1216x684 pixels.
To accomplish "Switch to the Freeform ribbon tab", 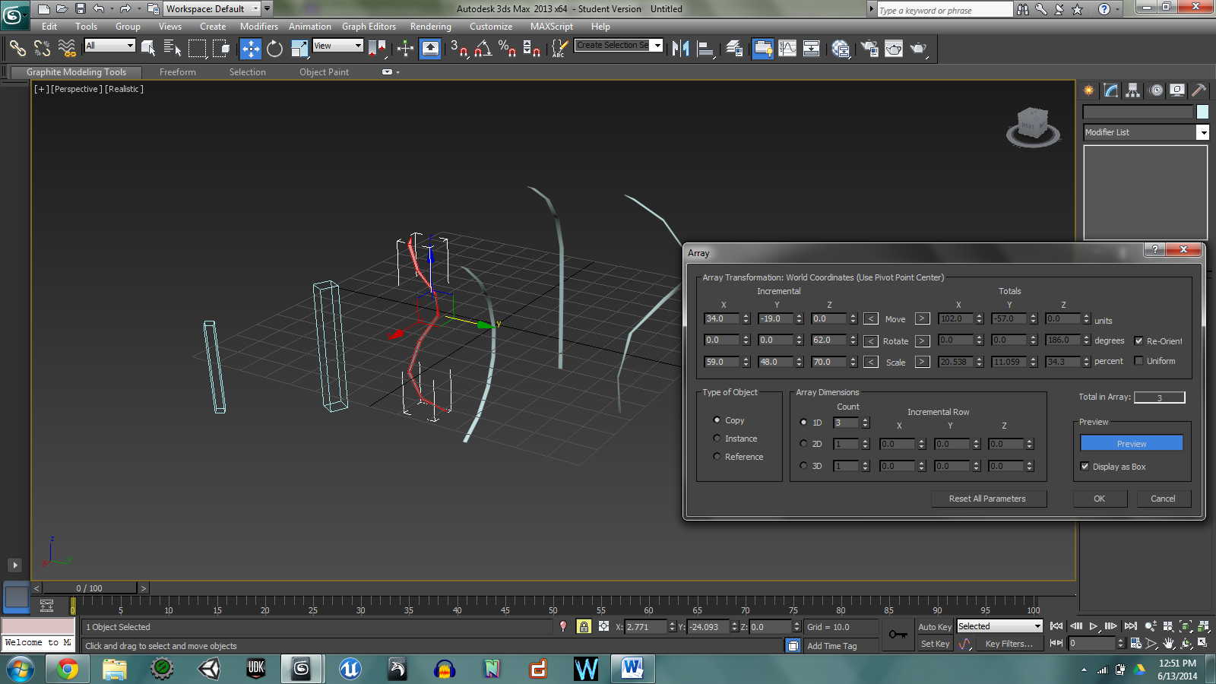I will [178, 72].
